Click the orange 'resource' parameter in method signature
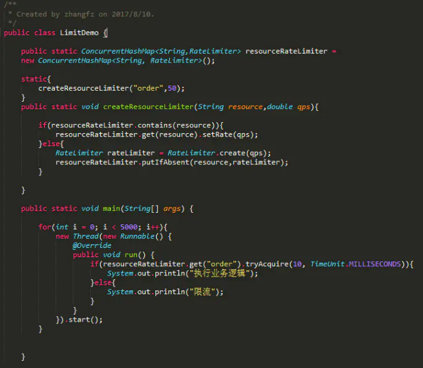423x368 pixels. point(245,107)
